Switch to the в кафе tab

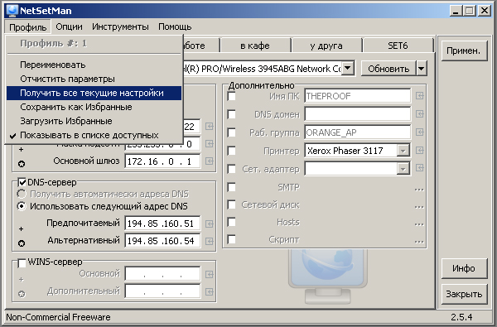(x=255, y=46)
